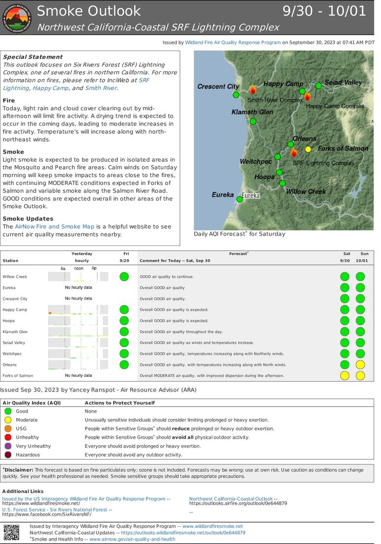Viewport: 381px width, 544px height.
Task: Click the Very Unhealthy purple legend swatch
Action: 8,446
